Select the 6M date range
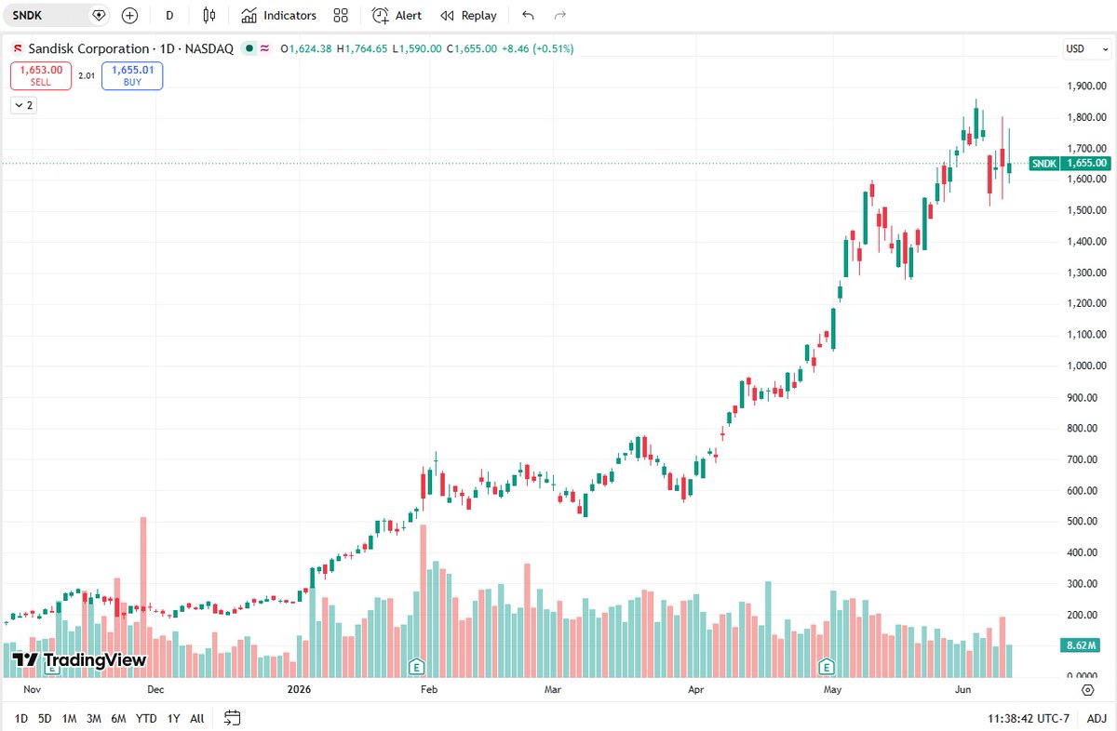1117x731 pixels. pyautogui.click(x=118, y=718)
